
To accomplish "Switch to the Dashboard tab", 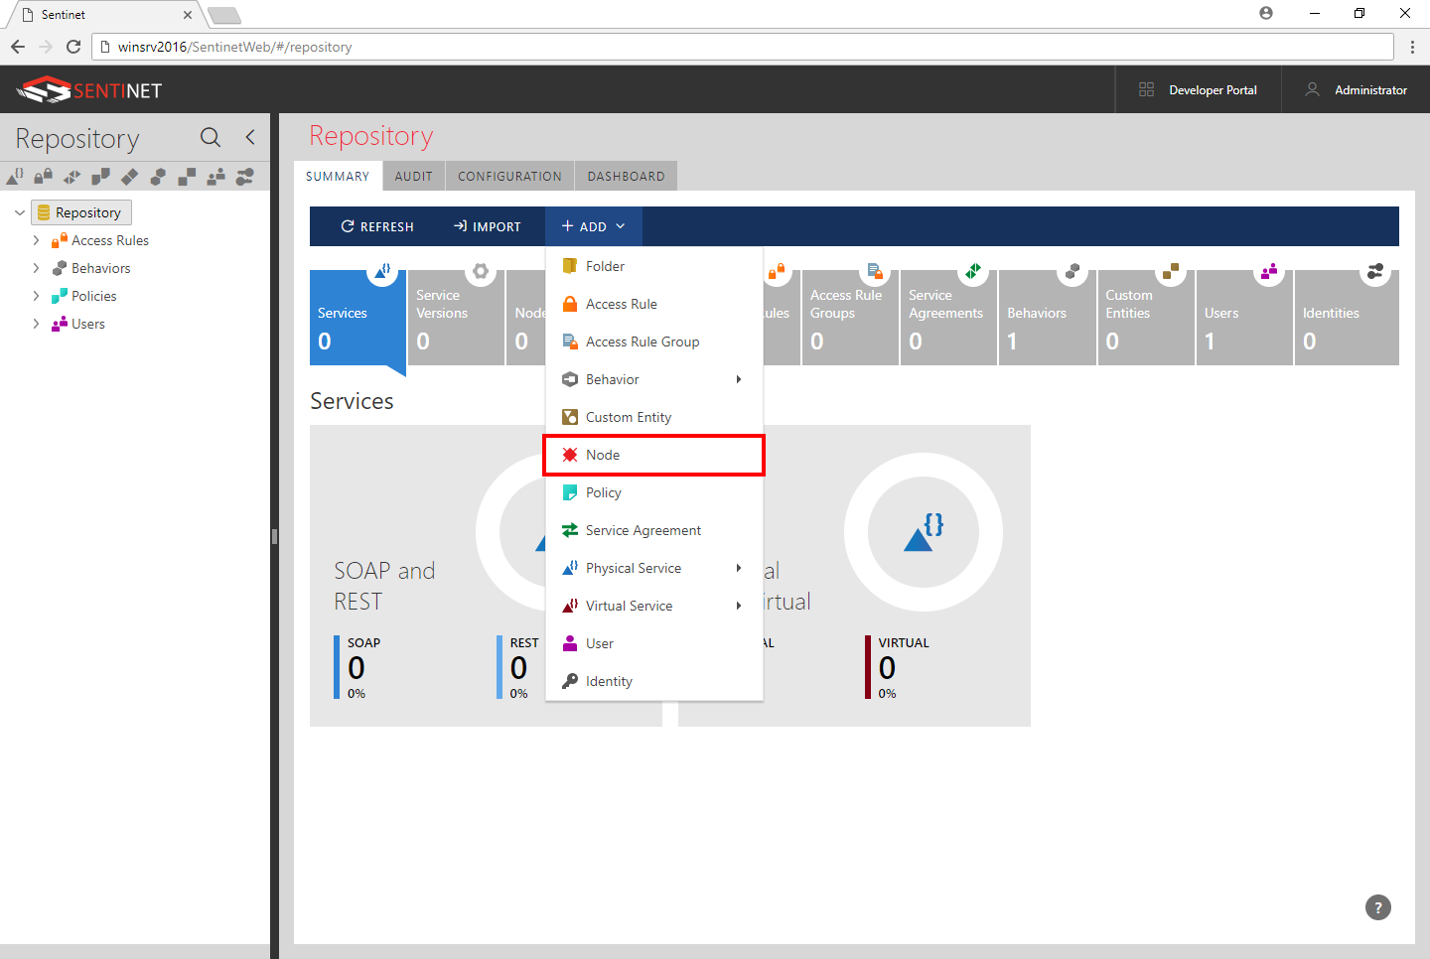I will (626, 176).
